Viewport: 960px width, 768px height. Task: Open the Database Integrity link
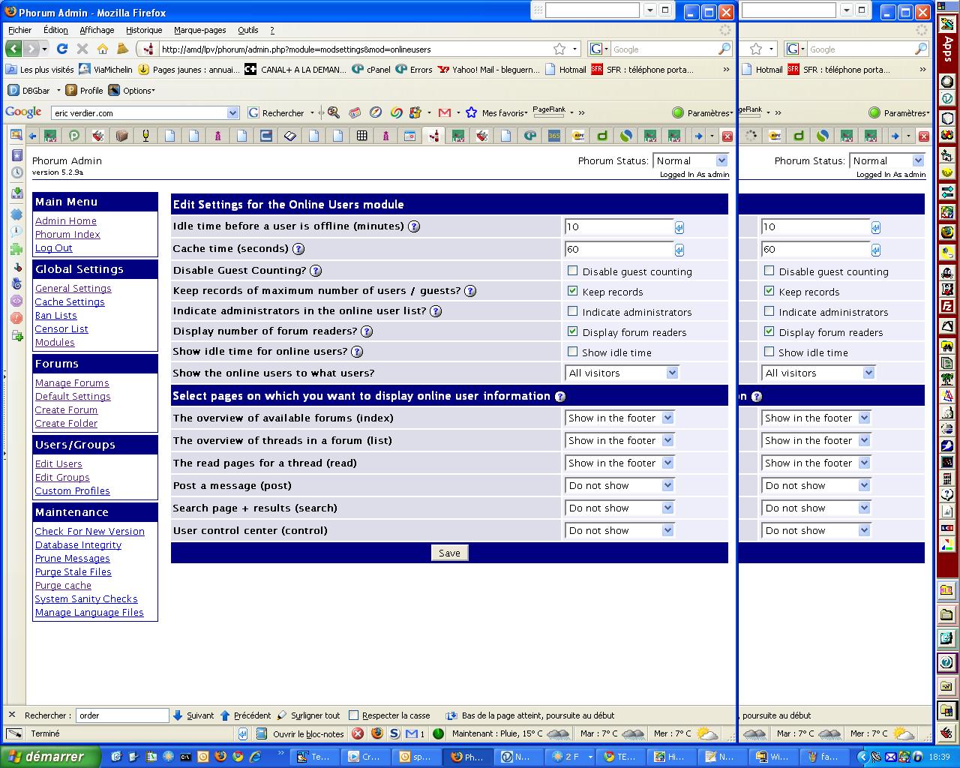[x=78, y=545]
